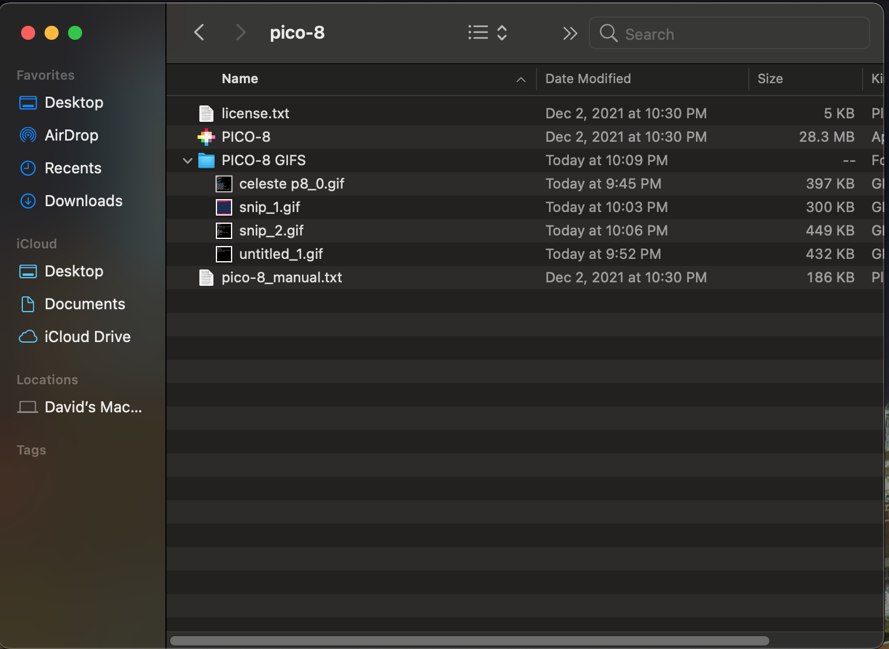Toggle the Name sort direction arrow
This screenshot has width=889, height=649.
[x=521, y=80]
